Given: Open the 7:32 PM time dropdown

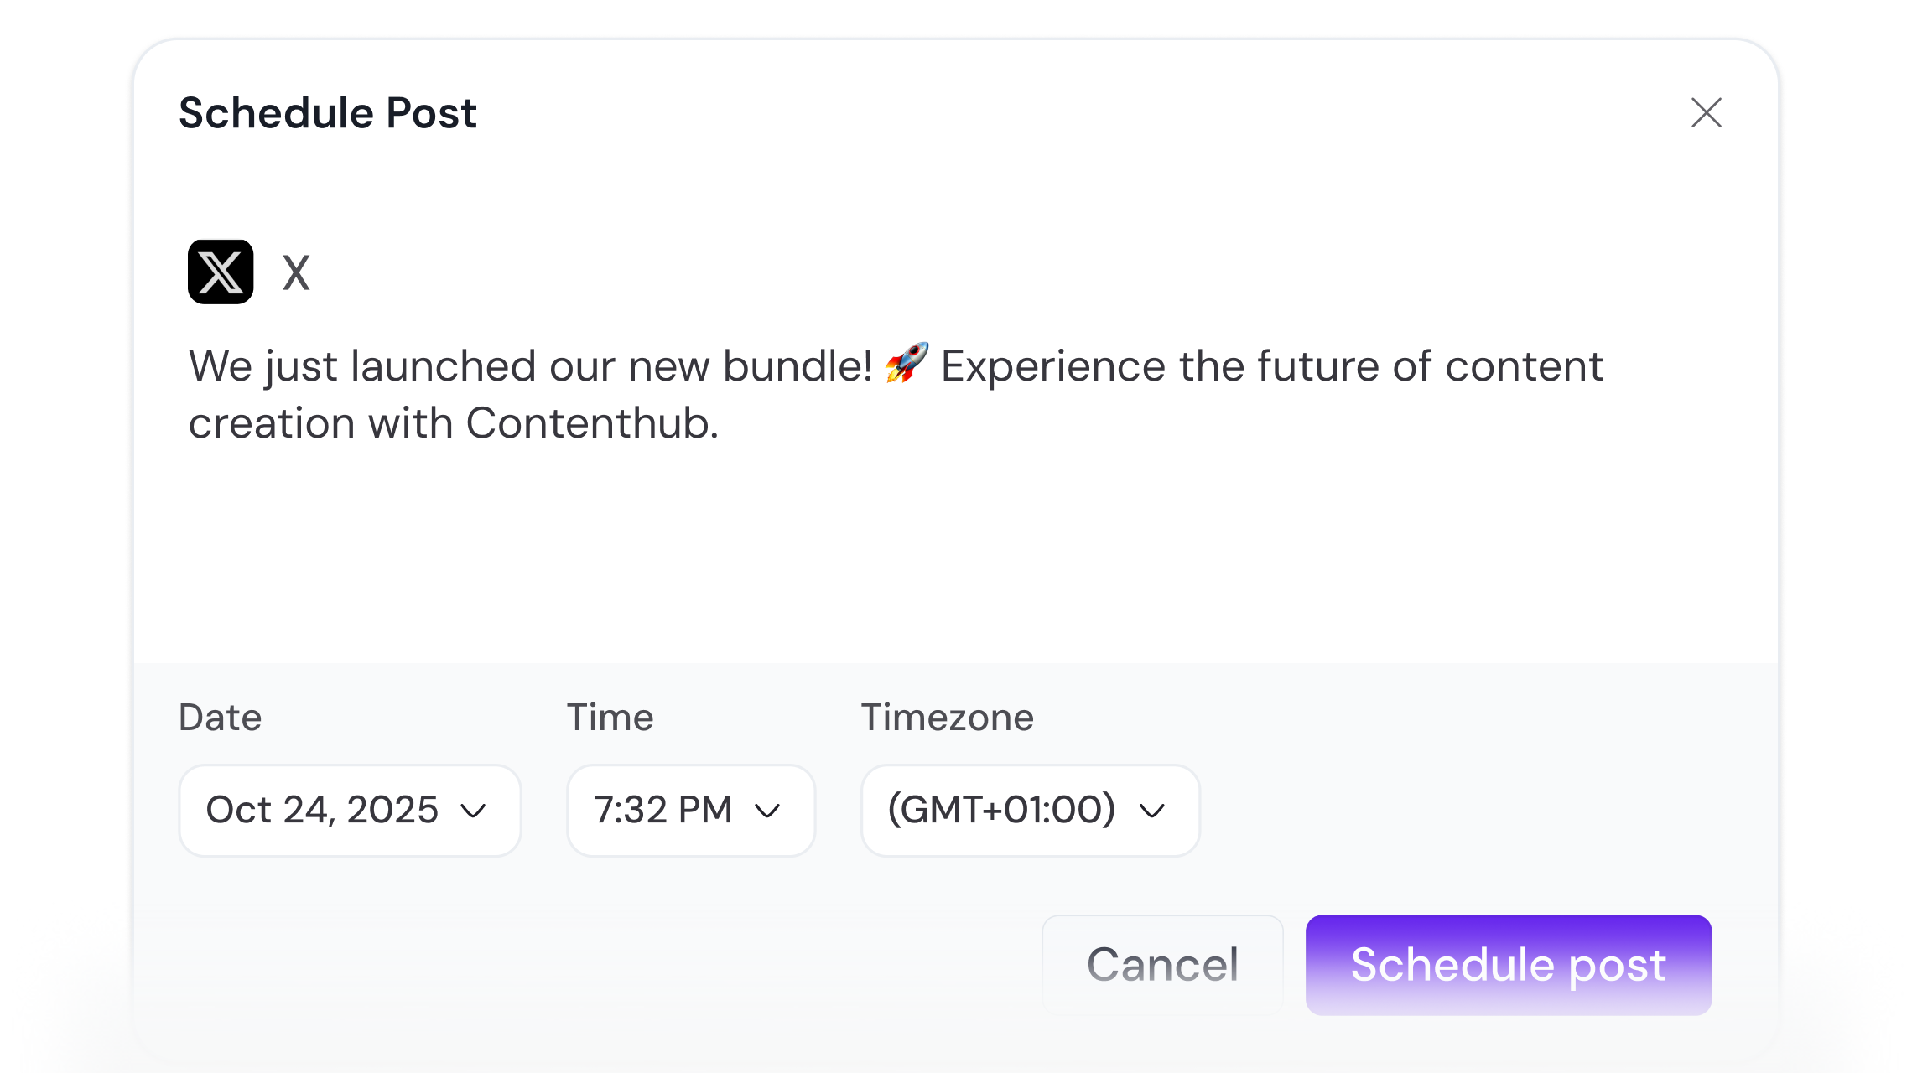Looking at the screenshot, I should [x=691, y=811].
